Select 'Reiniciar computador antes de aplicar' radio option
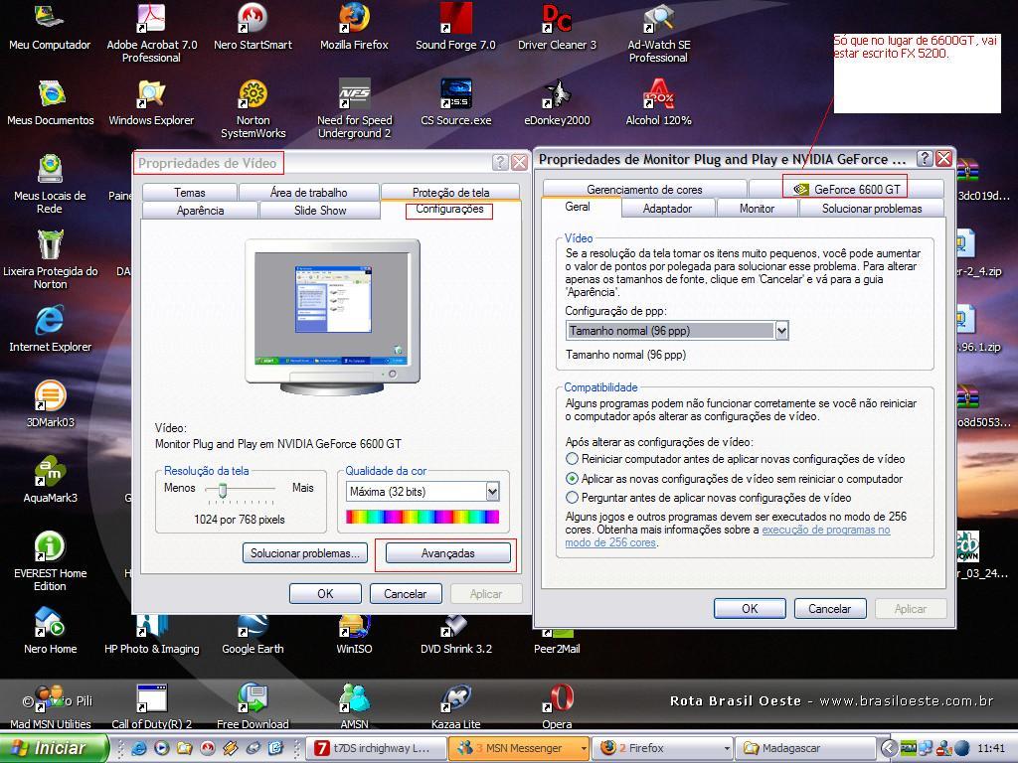The width and height of the screenshot is (1018, 763). (x=572, y=459)
